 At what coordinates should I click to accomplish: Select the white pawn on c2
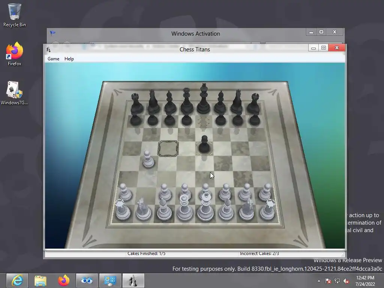click(x=165, y=192)
